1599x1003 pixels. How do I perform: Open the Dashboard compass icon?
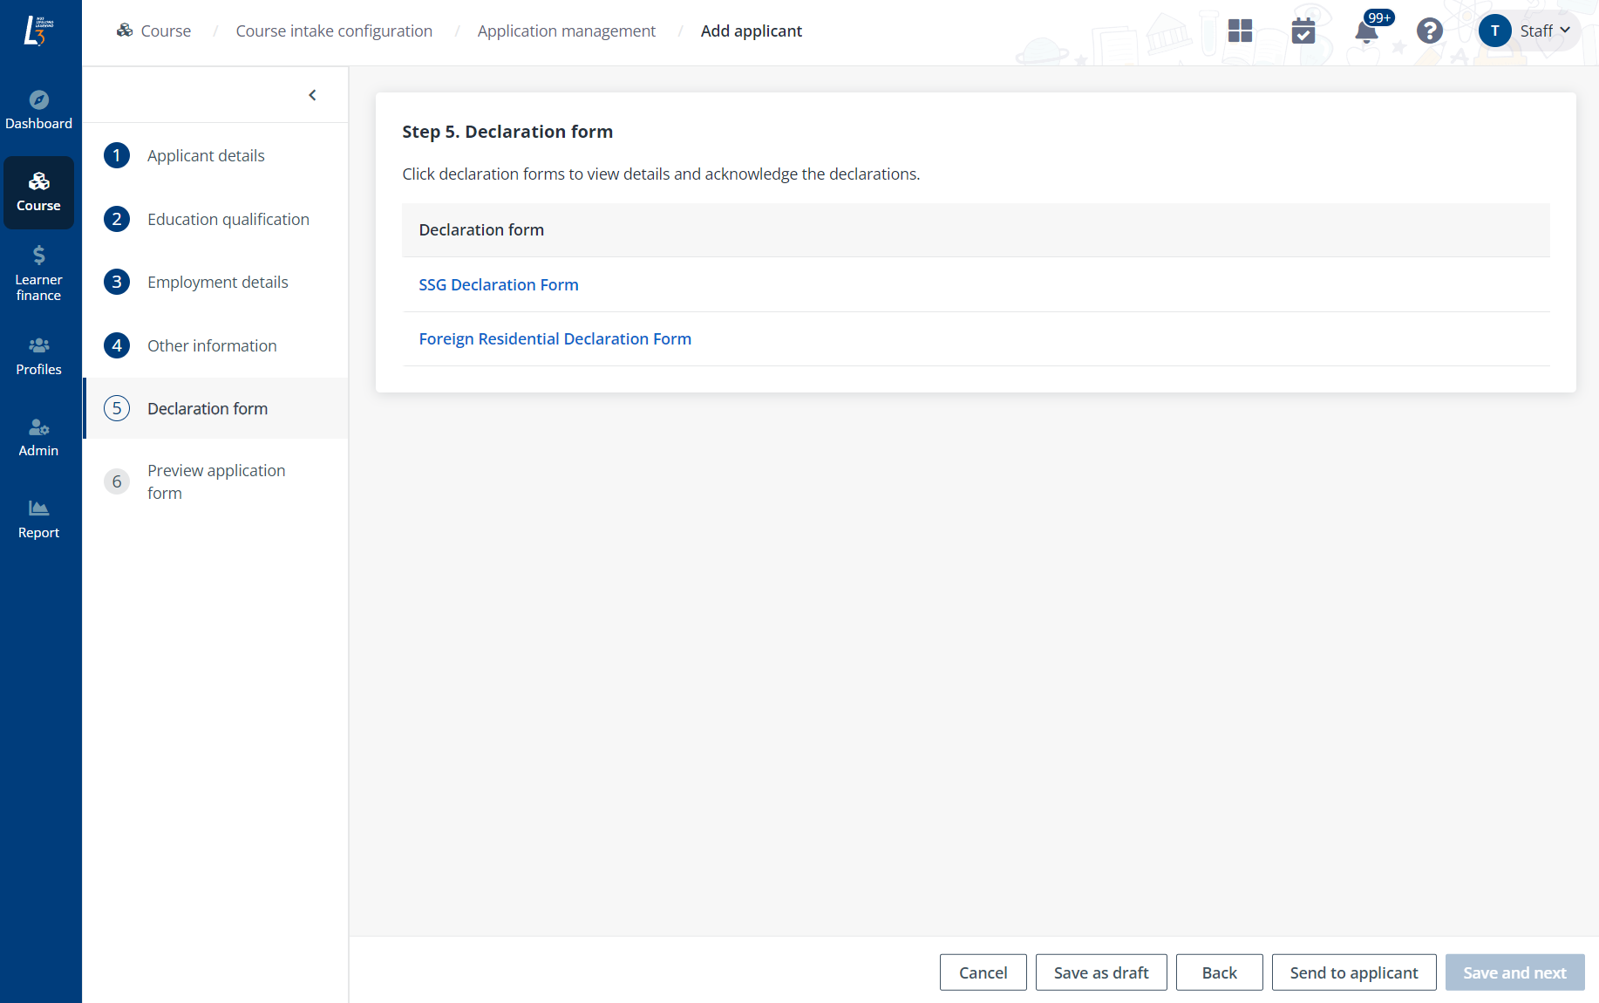(x=38, y=100)
